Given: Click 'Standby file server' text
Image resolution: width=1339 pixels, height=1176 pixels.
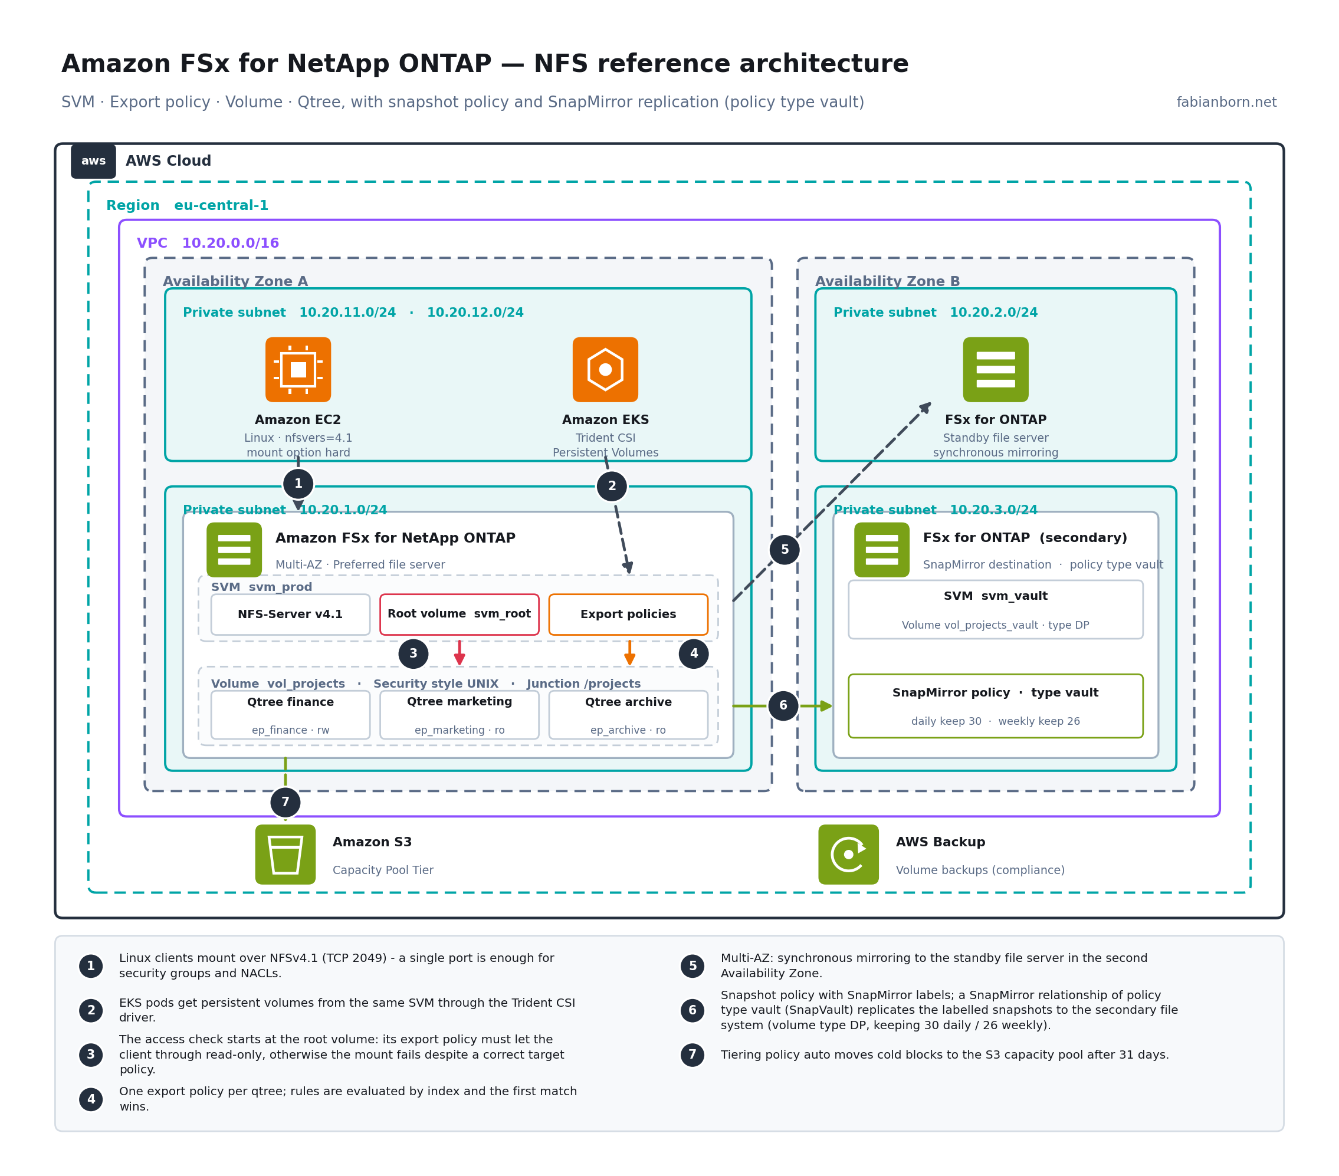Looking at the screenshot, I should [996, 438].
